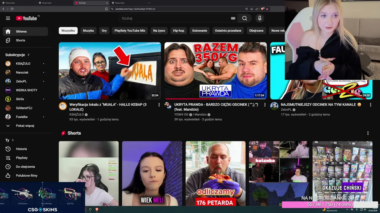
Task: Open the YouTube hamburger guide menu
Action: click(x=8, y=18)
